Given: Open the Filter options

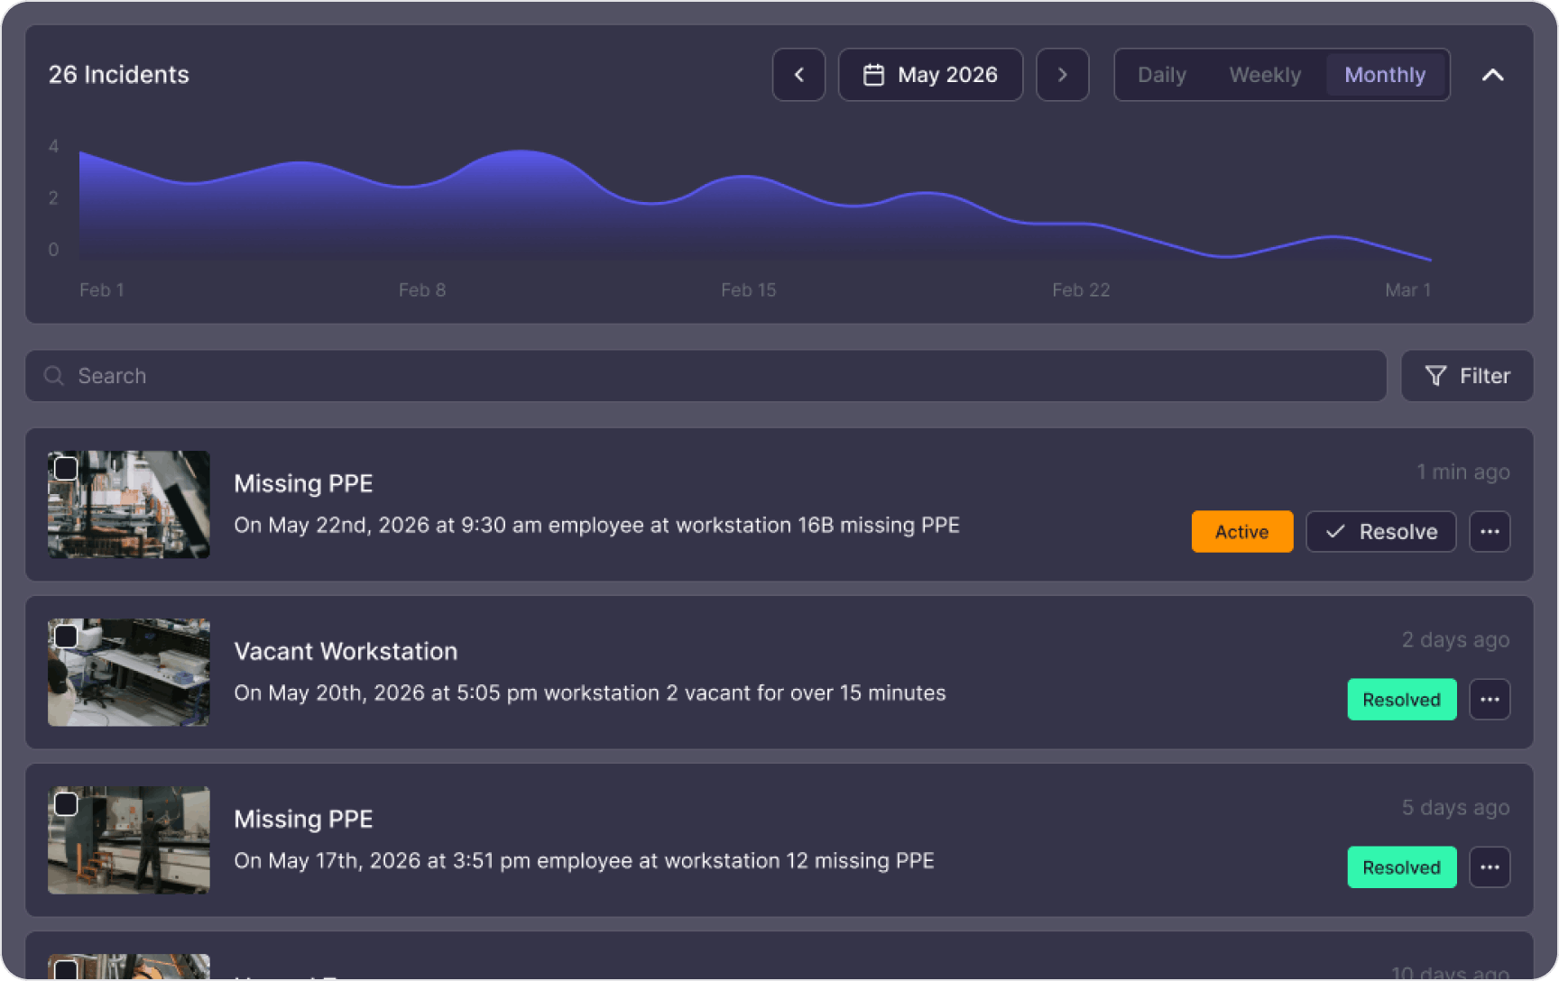Looking at the screenshot, I should 1467,376.
